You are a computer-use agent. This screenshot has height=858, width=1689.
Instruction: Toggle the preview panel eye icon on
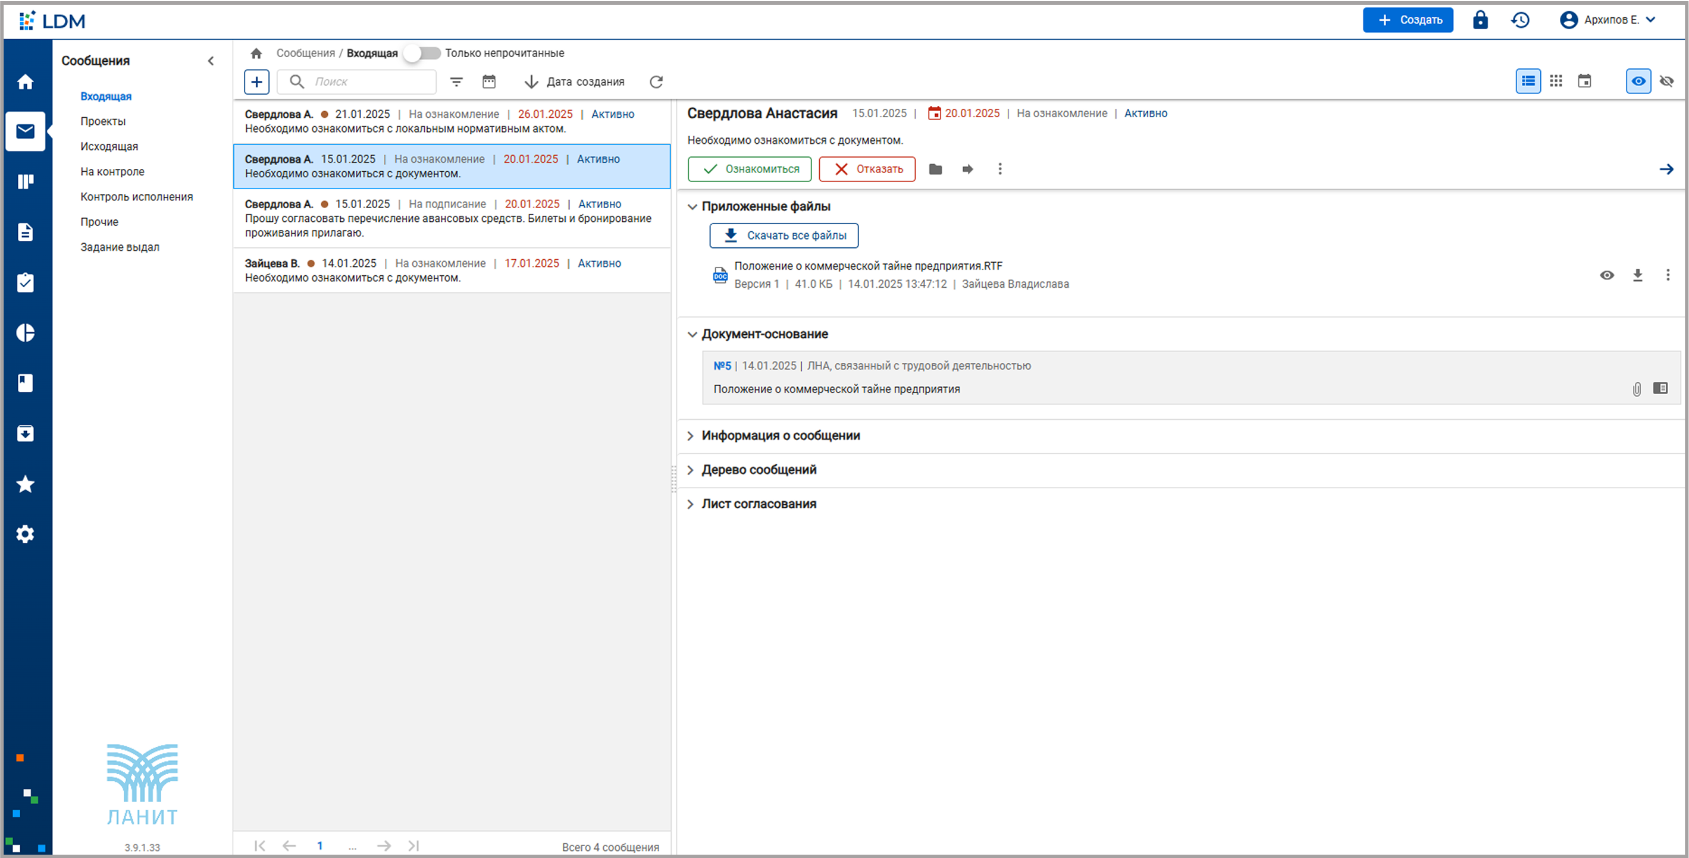(1638, 81)
